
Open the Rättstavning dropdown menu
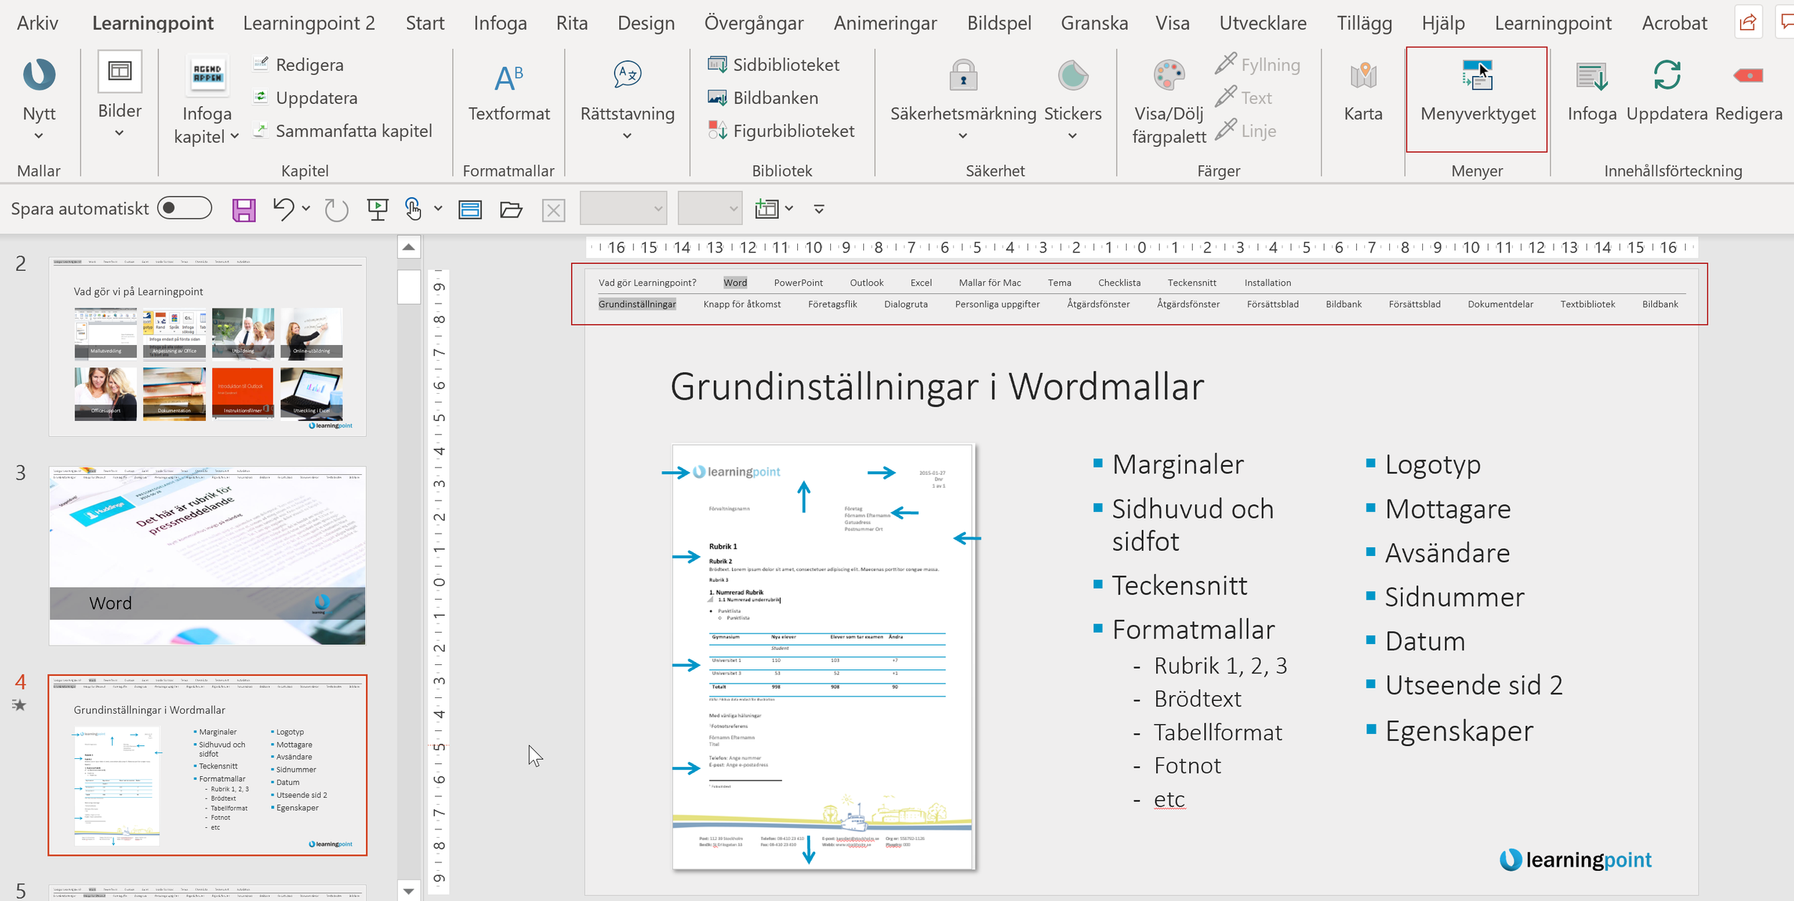pos(627,136)
